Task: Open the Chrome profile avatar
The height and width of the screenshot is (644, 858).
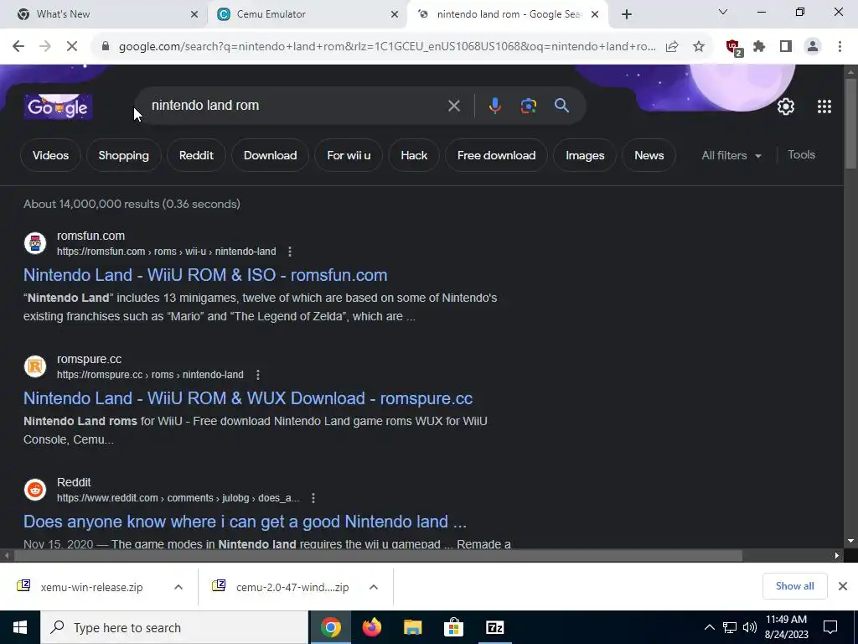Action: pyautogui.click(x=813, y=47)
